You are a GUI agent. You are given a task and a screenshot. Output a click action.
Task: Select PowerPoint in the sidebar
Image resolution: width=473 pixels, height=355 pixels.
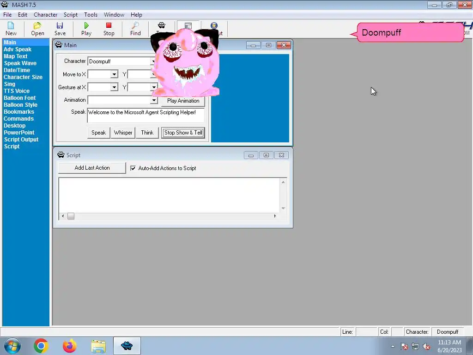click(x=19, y=133)
